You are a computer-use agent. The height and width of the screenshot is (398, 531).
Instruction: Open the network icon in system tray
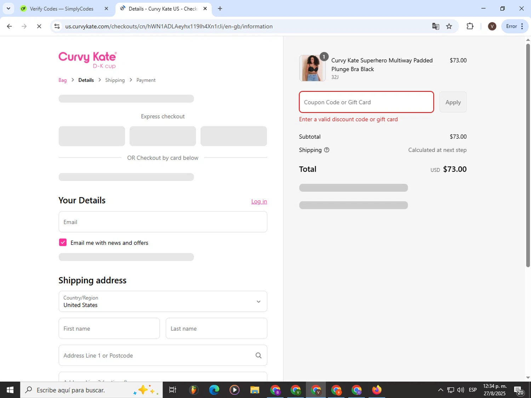[451, 390]
